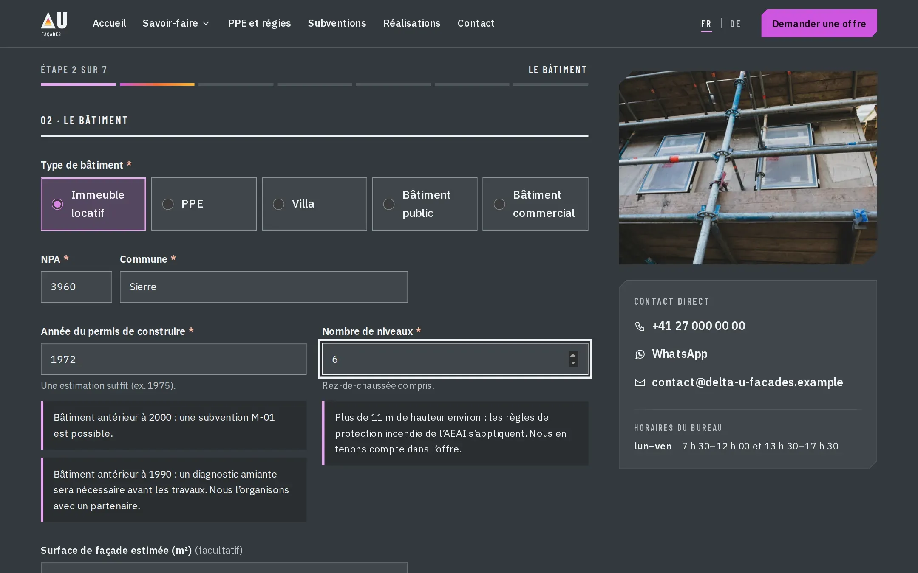This screenshot has height=573, width=918.
Task: Click the WhatsApp icon
Action: [640, 354]
